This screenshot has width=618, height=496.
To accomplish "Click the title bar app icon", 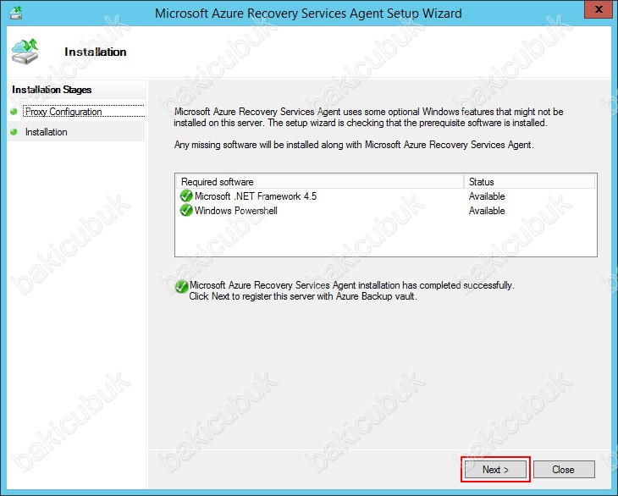I will [16, 13].
